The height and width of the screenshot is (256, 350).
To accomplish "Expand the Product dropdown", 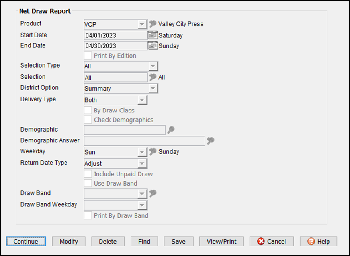I will 142,24.
